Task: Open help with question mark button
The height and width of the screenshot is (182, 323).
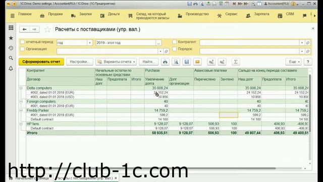Action: point(308,62)
